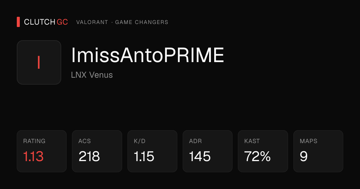Image resolution: width=360 pixels, height=189 pixels.
Task: Click the red 1.13 rating value
Action: tap(33, 156)
